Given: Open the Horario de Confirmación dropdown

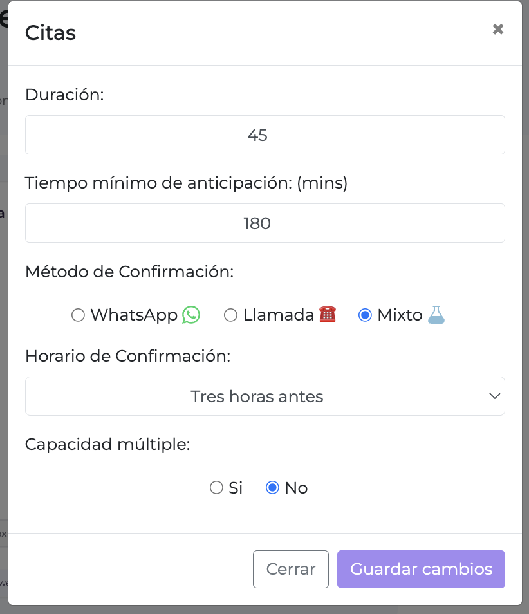Looking at the screenshot, I should click(265, 396).
